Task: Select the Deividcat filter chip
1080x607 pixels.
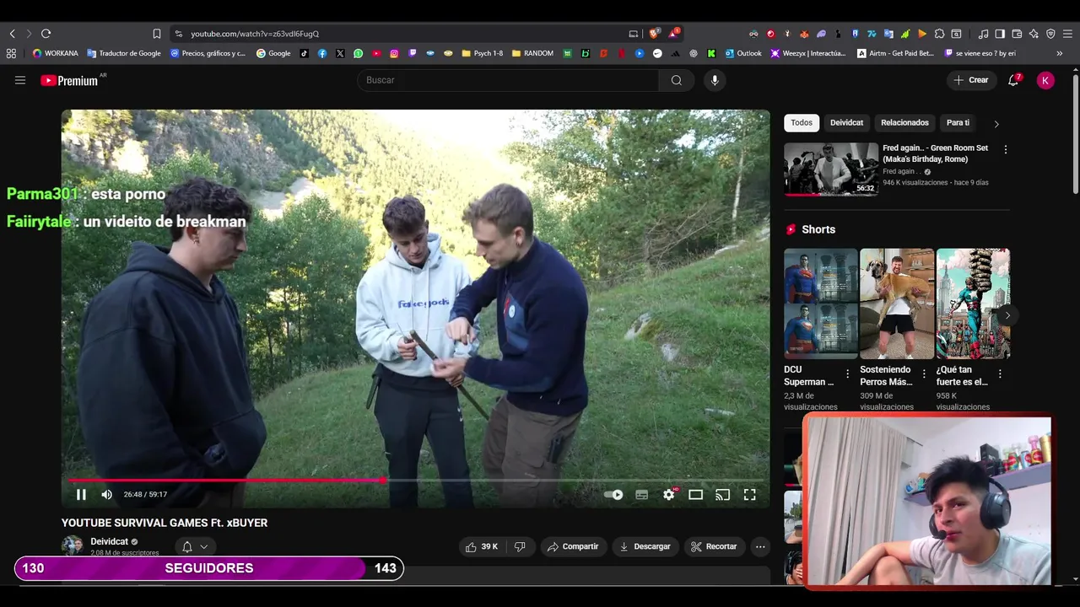Action: pos(846,123)
